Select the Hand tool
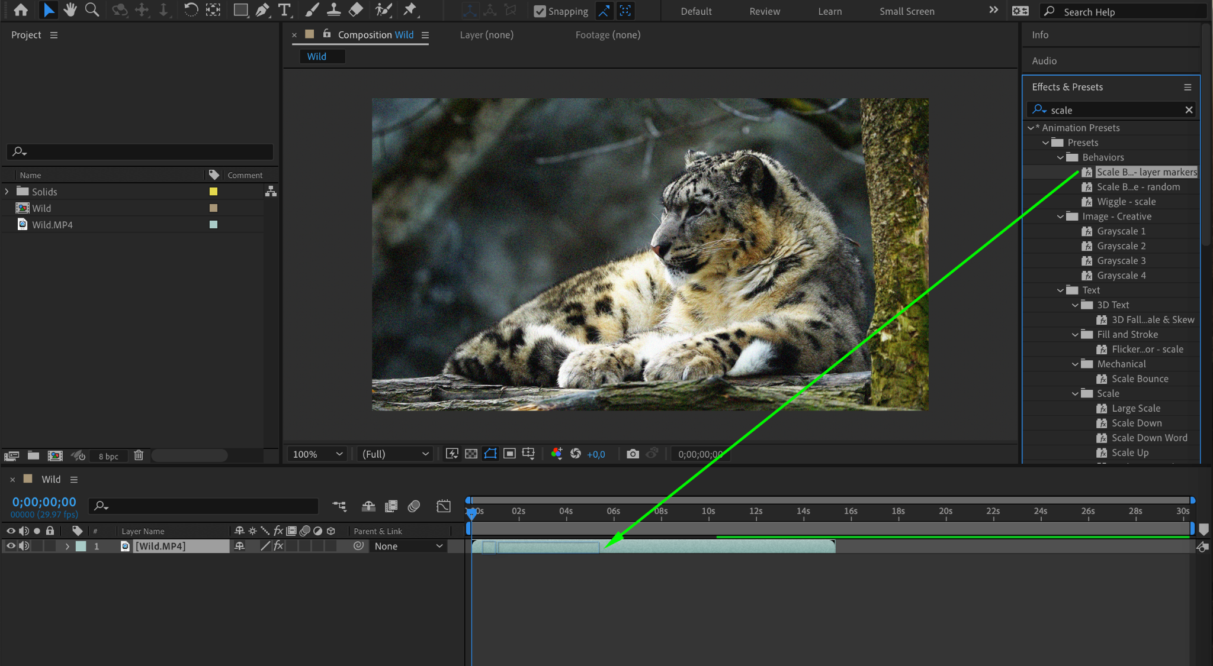The height and width of the screenshot is (666, 1213). tap(70, 10)
